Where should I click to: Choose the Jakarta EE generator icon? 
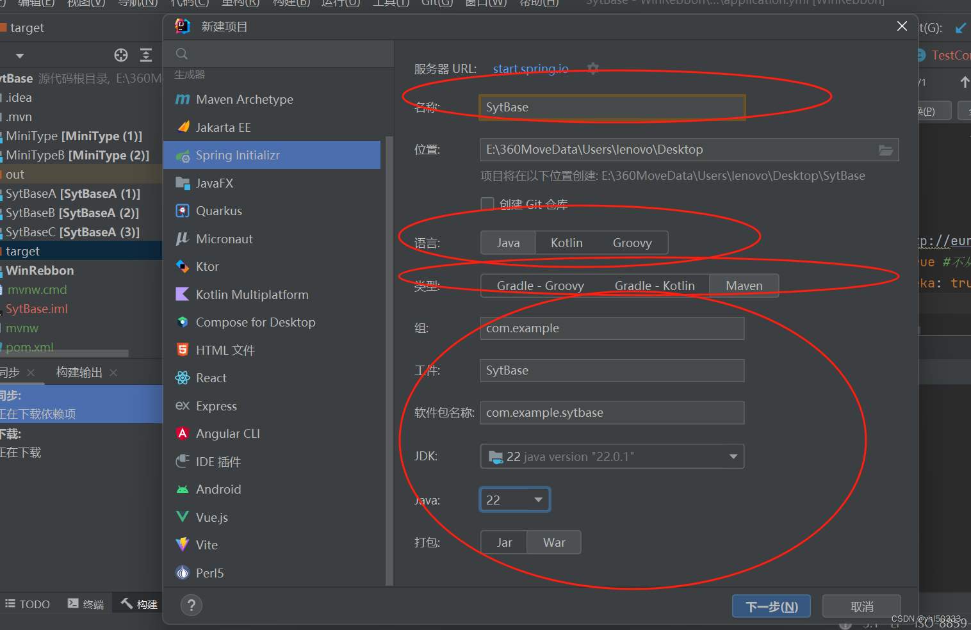tap(183, 127)
